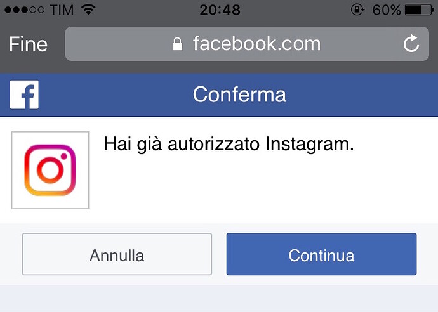Click the padlock secure icon
The height and width of the screenshot is (312, 438).
tap(177, 44)
